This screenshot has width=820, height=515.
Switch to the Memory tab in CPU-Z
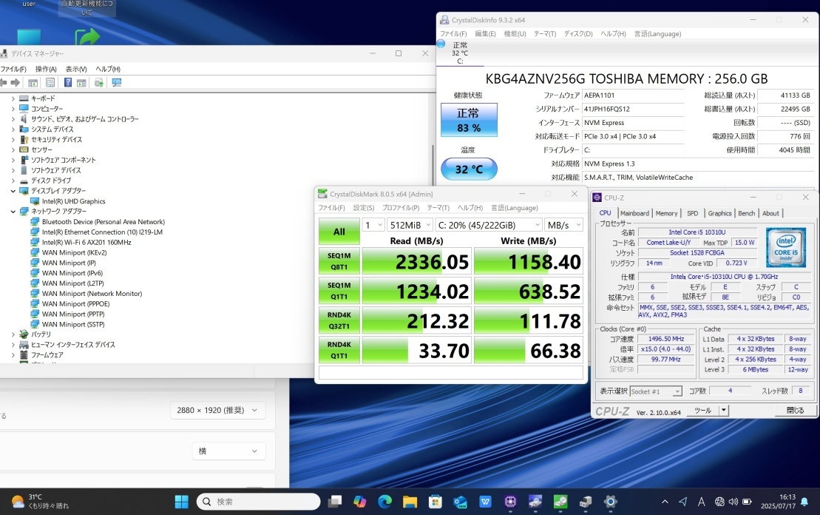tap(665, 213)
